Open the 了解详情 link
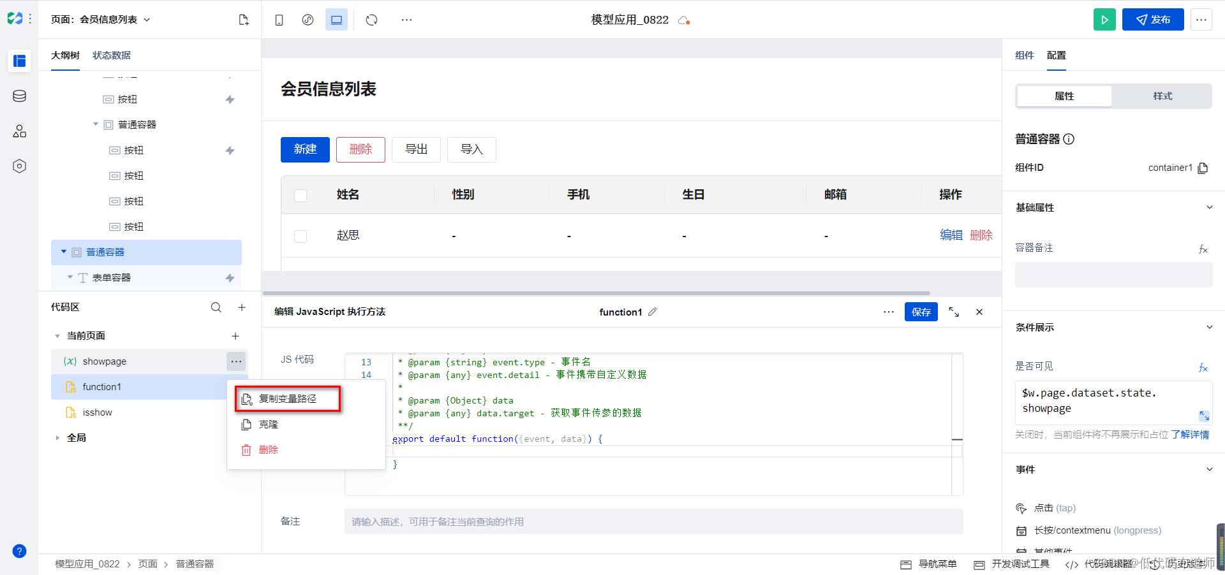The height and width of the screenshot is (575, 1225). (x=1190, y=435)
